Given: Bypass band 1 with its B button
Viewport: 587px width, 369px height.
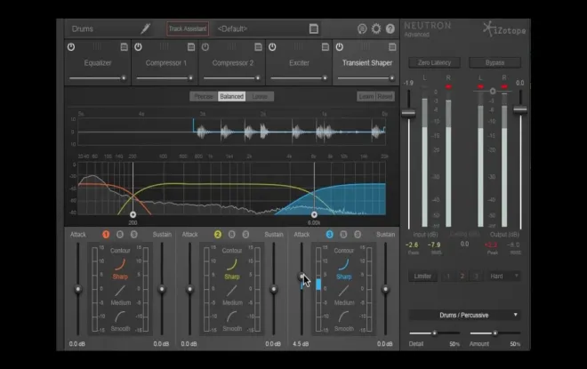Looking at the screenshot, I should click(120, 234).
